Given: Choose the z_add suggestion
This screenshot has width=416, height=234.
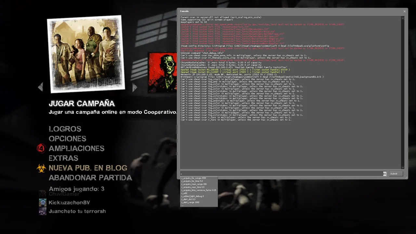Looking at the screenshot, I should click(x=184, y=193).
